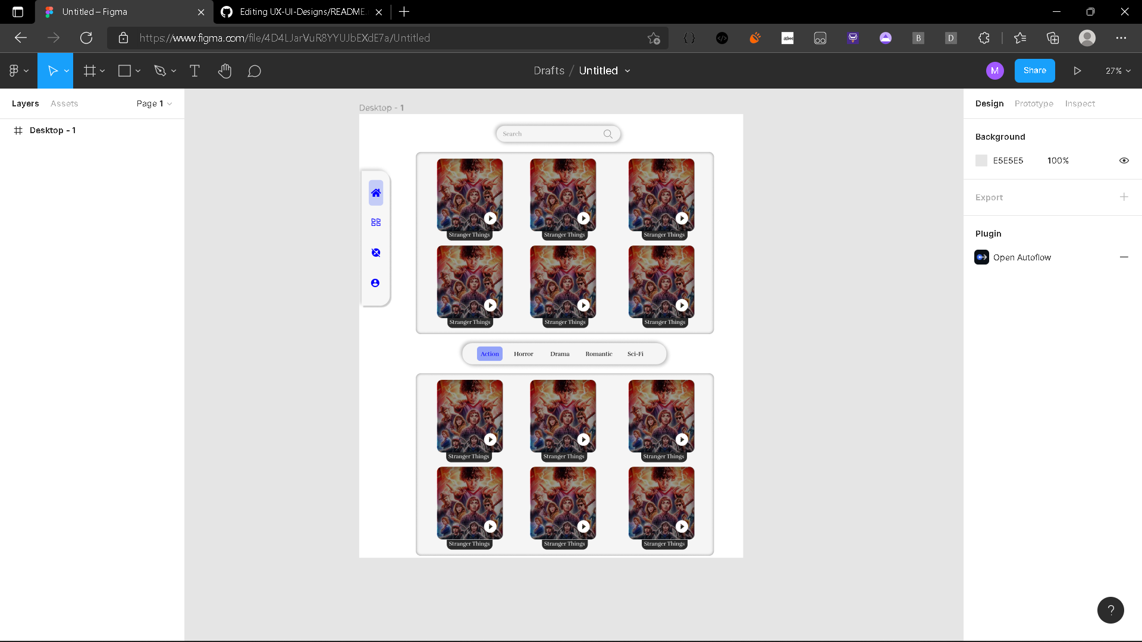Select the Hand tool
The width and height of the screenshot is (1142, 642).
tap(225, 71)
